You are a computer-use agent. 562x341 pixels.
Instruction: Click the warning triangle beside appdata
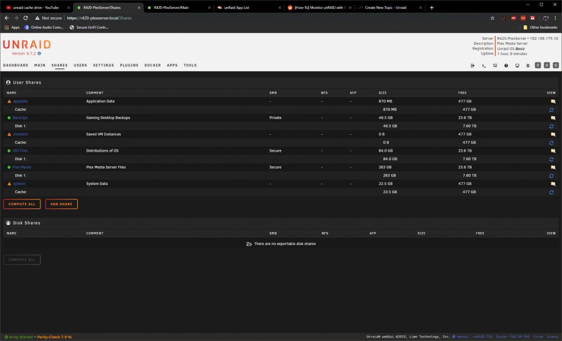(10, 101)
